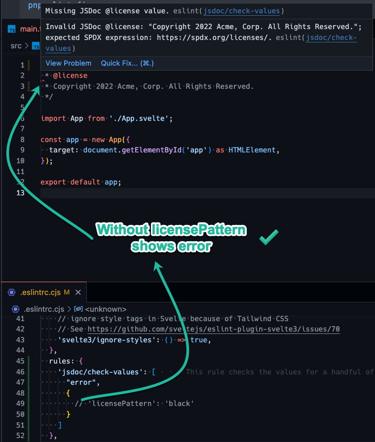
Task: Click ESLint file icon in .eslintrc.cjs tab
Action: [x=11, y=293]
